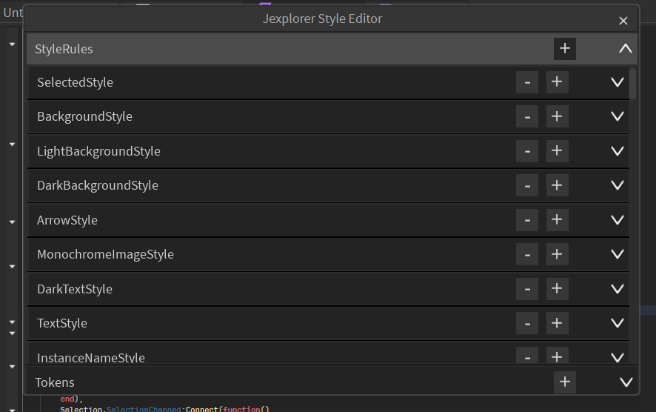The image size is (656, 412).
Task: Remove the SelectedStyle rule with minus
Action: (526, 82)
